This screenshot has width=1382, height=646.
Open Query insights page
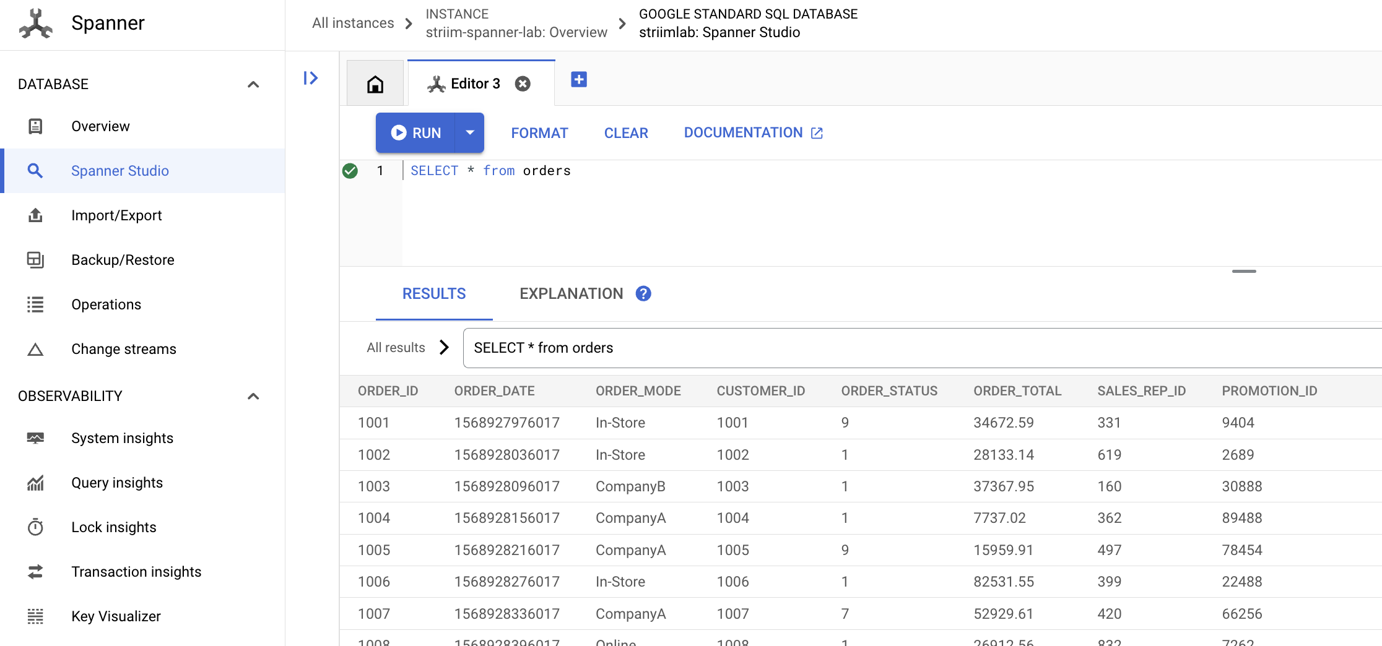pos(142,483)
